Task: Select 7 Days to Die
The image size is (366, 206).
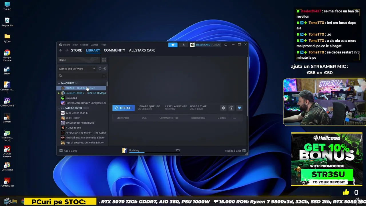Action: pyautogui.click(x=81, y=128)
